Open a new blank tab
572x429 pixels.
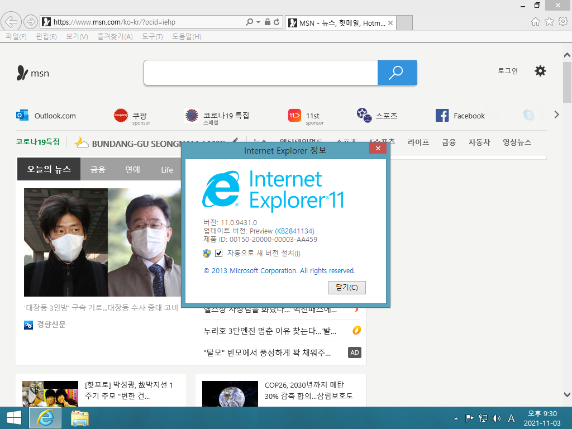point(404,22)
